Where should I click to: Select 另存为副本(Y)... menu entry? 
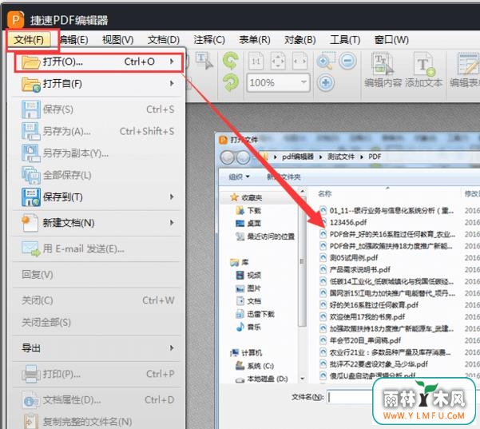point(98,153)
